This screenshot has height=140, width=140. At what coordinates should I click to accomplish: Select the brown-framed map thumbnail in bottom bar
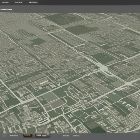(x=28, y=135)
